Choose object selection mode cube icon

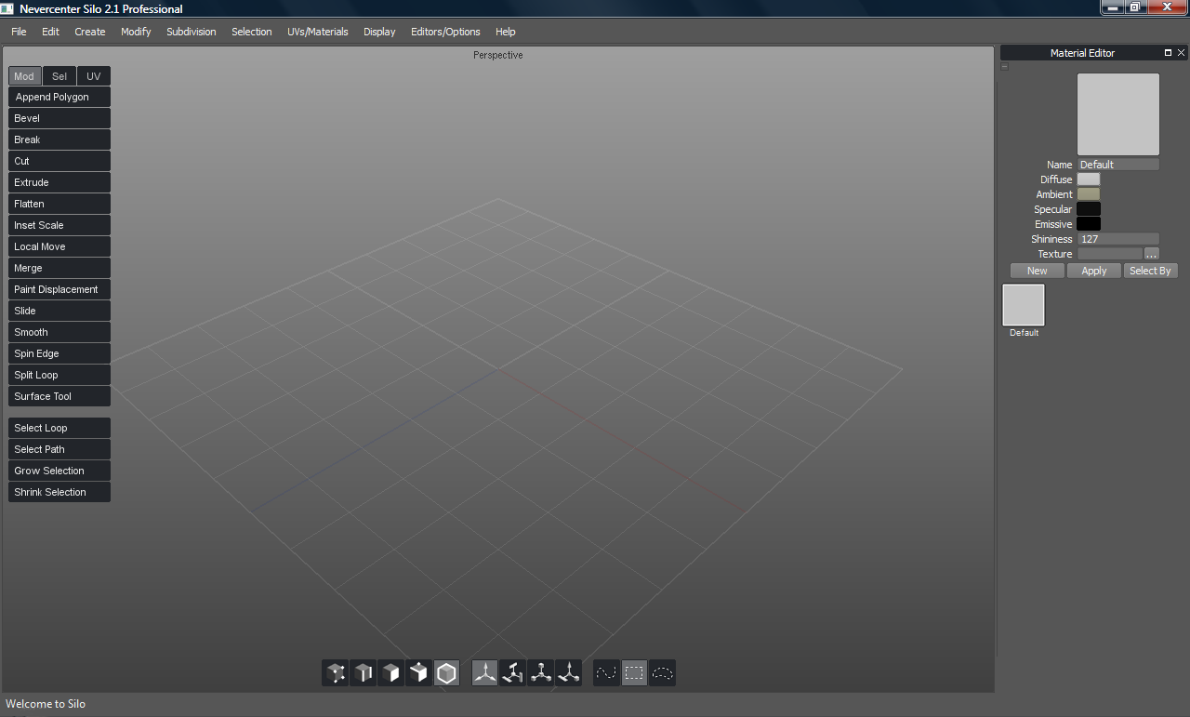pos(419,672)
